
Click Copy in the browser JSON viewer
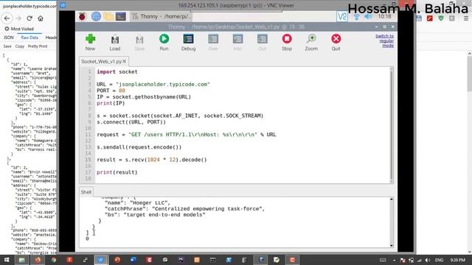pos(20,46)
